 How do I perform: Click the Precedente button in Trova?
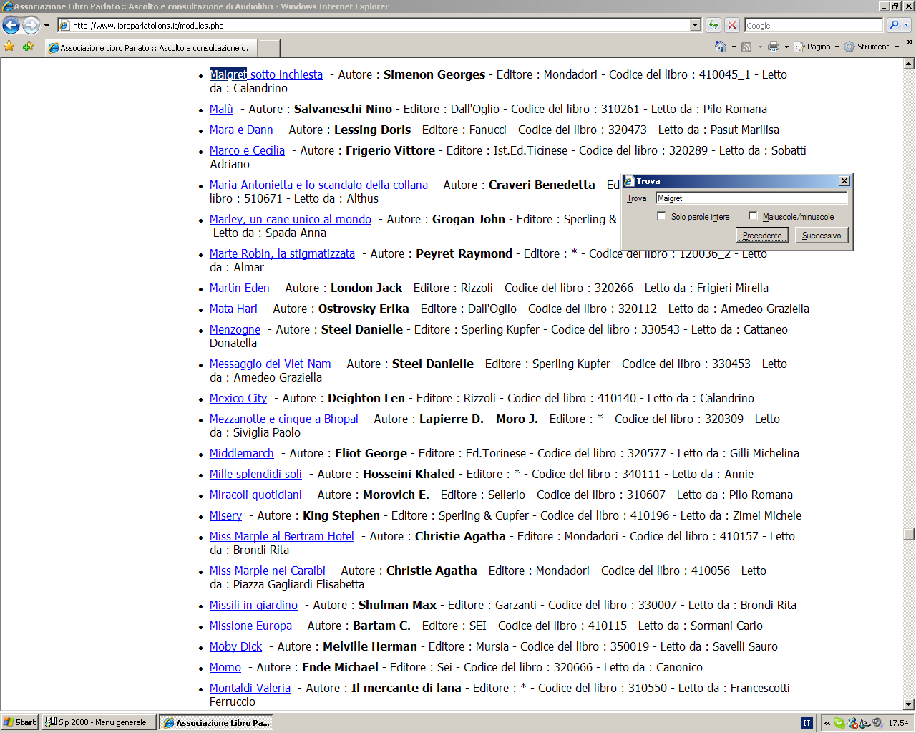click(762, 236)
